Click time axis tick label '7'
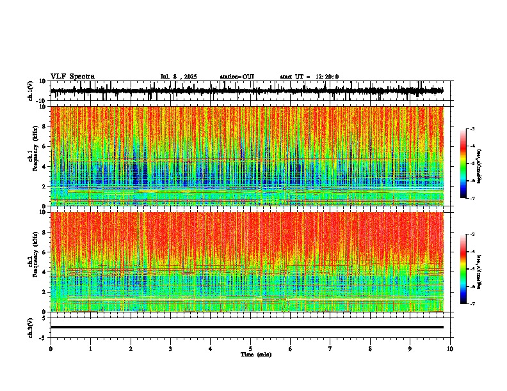 [330, 349]
